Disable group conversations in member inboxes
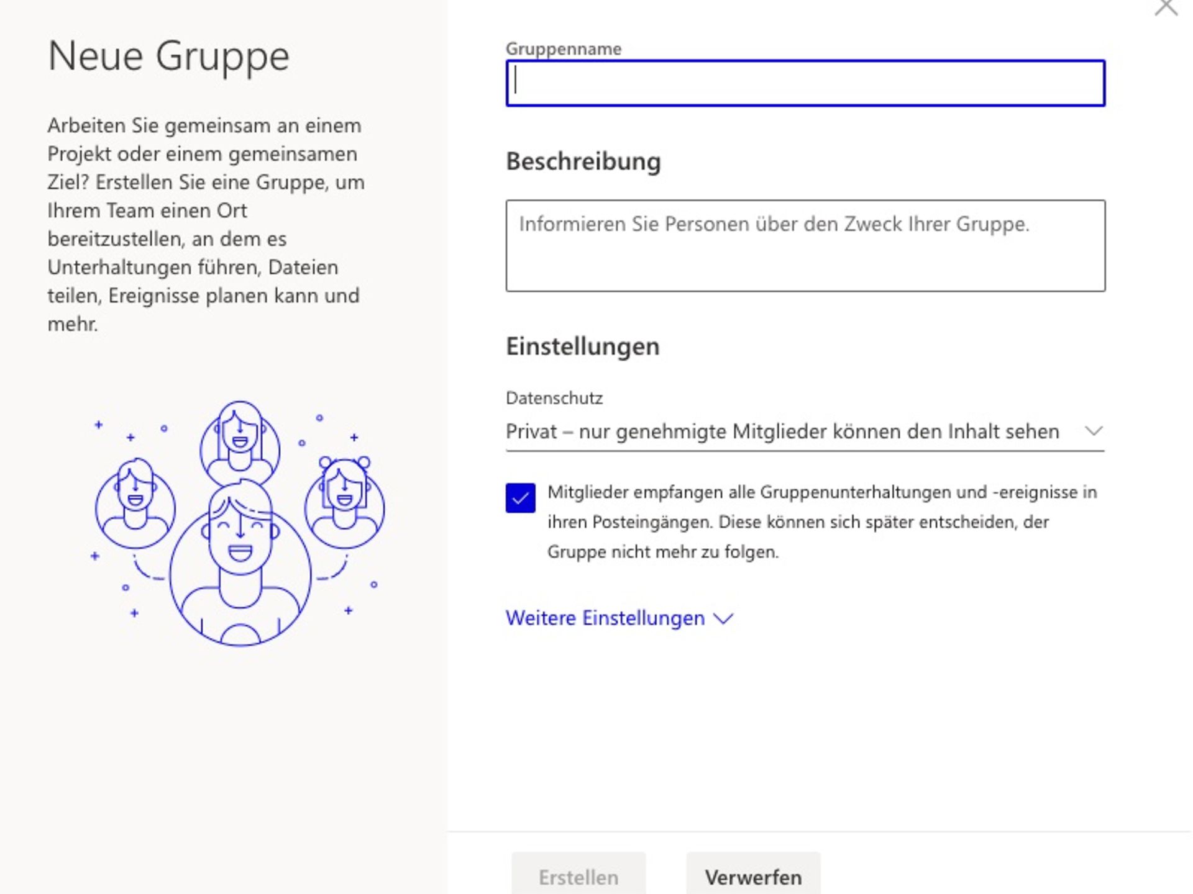 pyautogui.click(x=520, y=497)
